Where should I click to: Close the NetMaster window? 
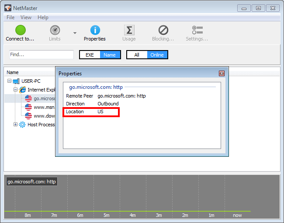click(273, 8)
